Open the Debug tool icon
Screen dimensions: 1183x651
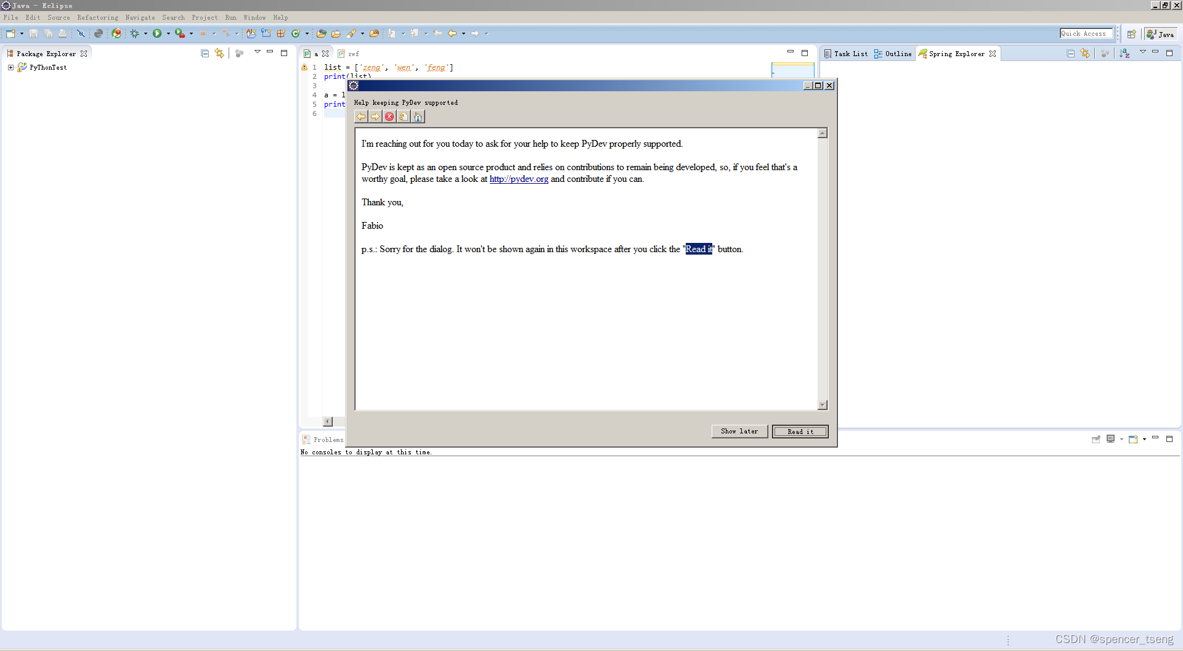click(x=135, y=34)
